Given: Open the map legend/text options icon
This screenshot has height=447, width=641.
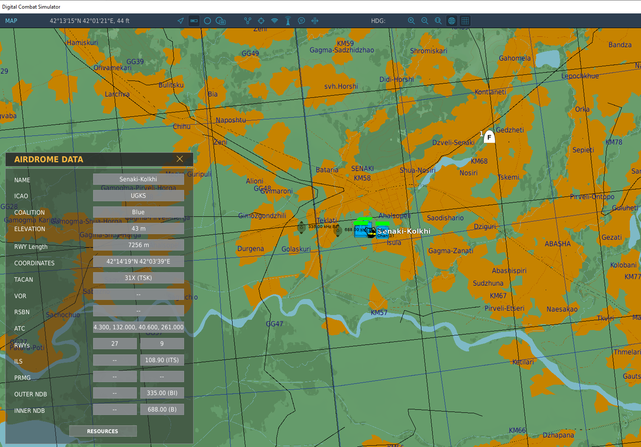Looking at the screenshot, I should [221, 21].
